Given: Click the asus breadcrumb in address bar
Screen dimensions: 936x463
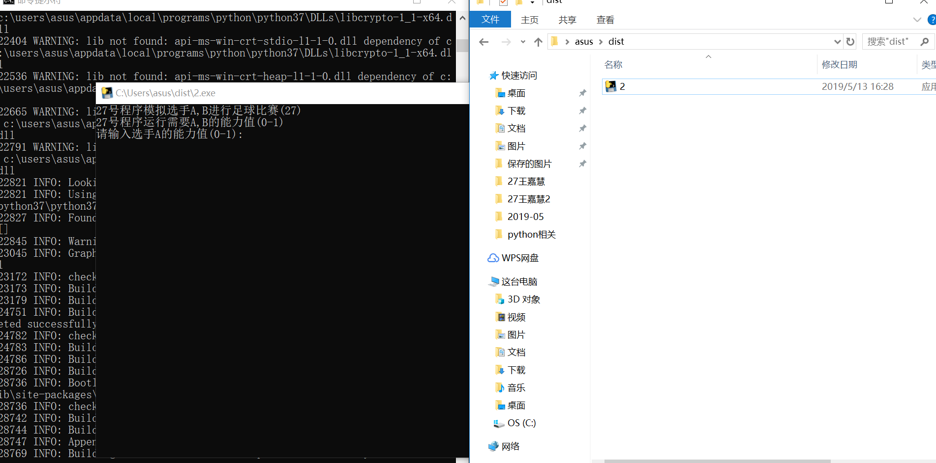Looking at the screenshot, I should (584, 42).
